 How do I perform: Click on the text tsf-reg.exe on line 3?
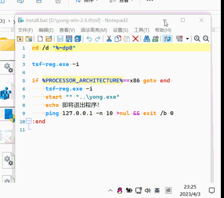coord(51,64)
